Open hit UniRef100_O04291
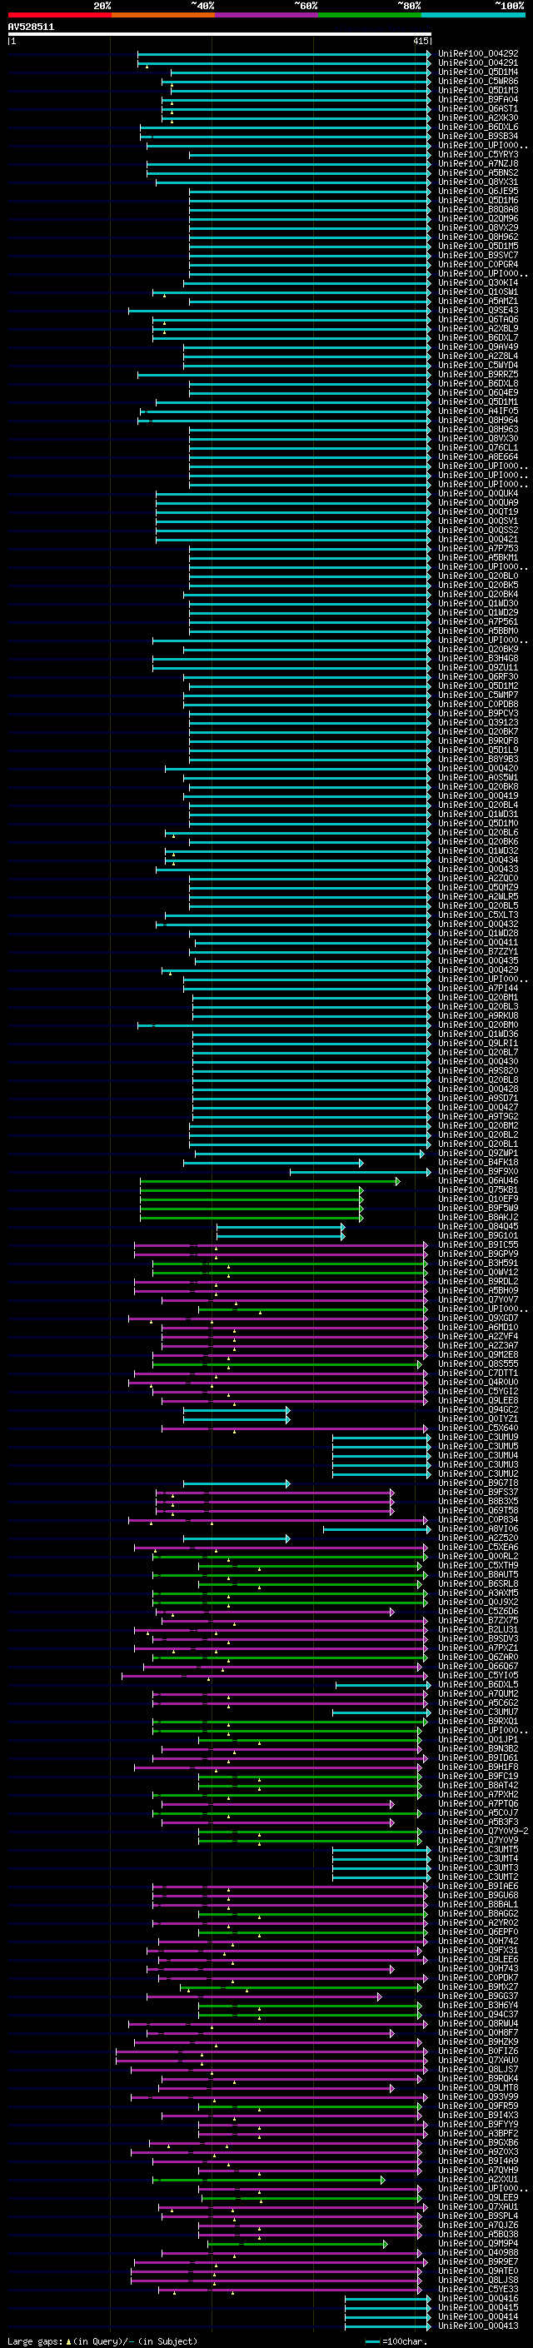The image size is (533, 2348). coord(478,63)
